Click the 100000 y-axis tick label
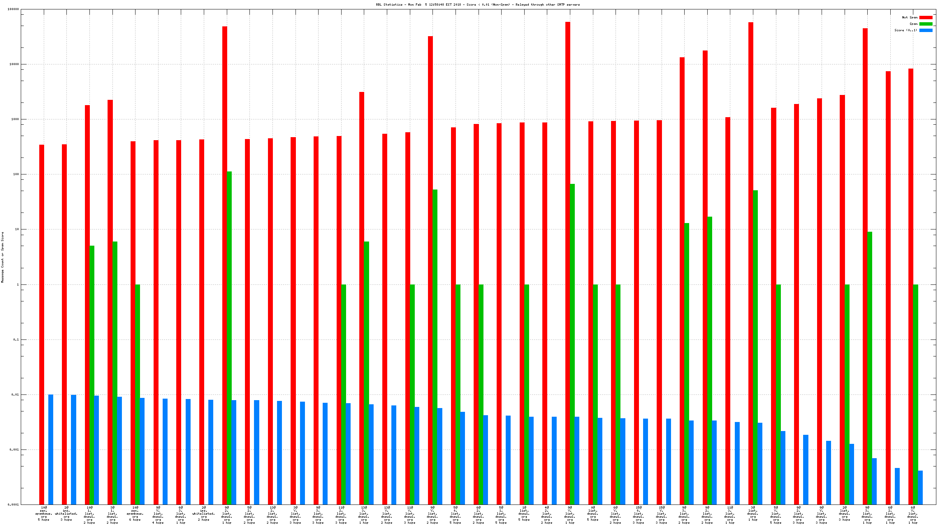 [x=13, y=9]
